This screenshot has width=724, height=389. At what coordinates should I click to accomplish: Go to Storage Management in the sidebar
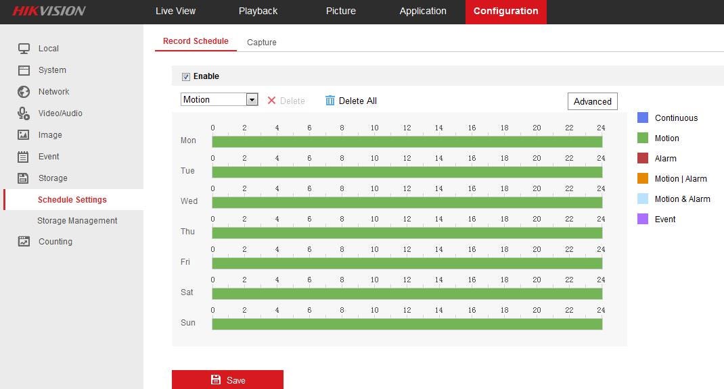(x=78, y=220)
